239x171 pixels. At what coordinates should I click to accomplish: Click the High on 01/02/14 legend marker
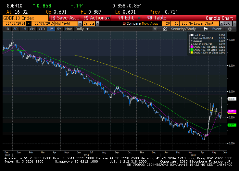click(192, 38)
